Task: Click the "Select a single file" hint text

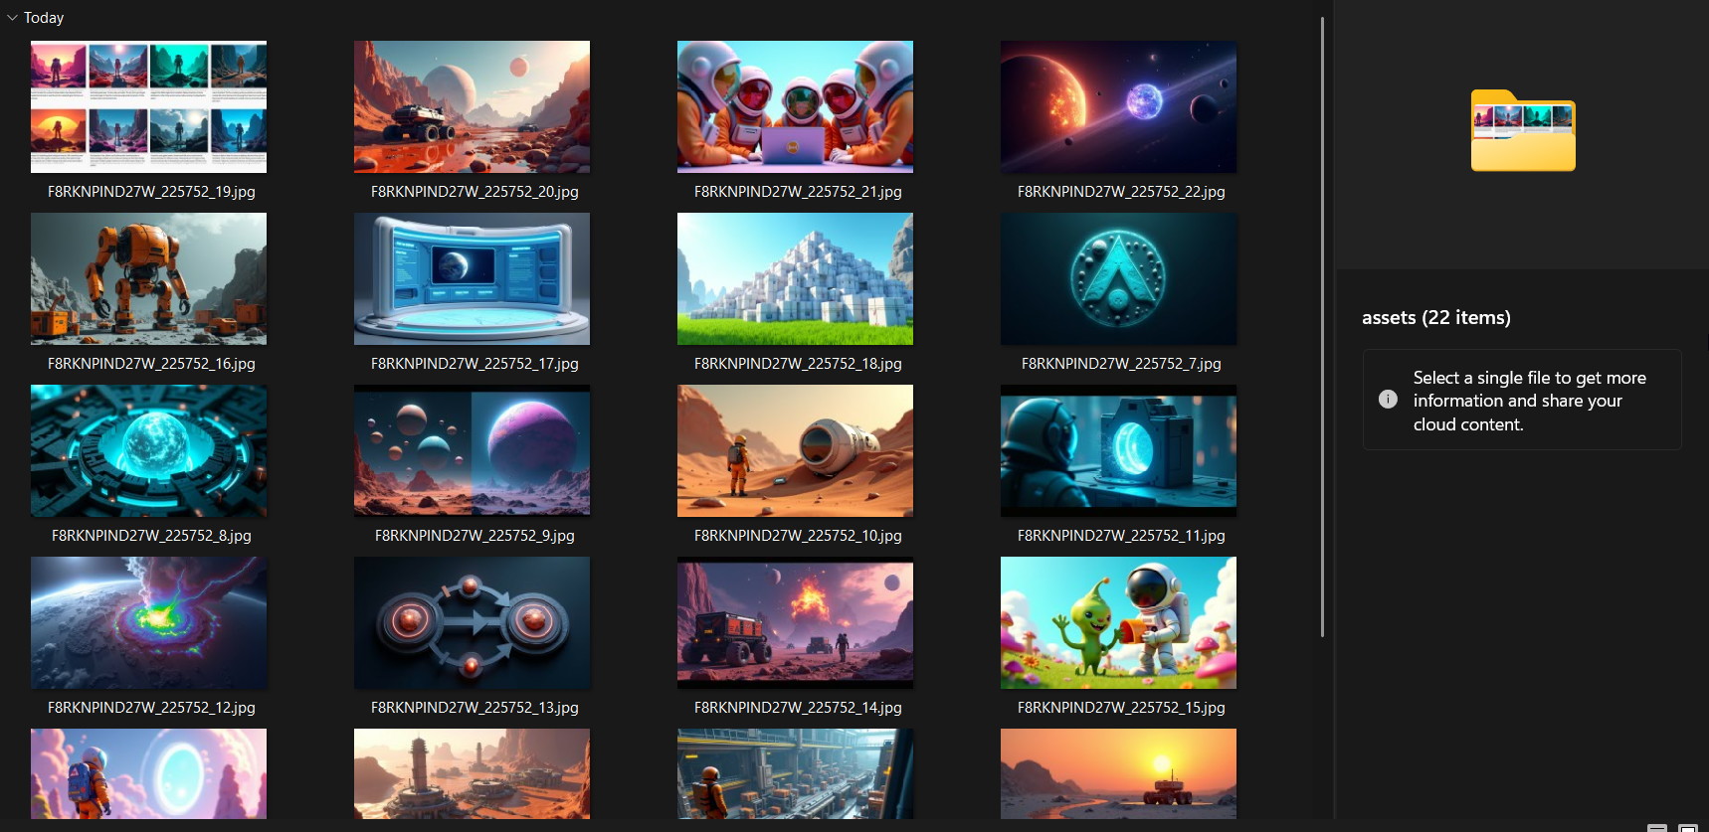Action: point(1530,401)
